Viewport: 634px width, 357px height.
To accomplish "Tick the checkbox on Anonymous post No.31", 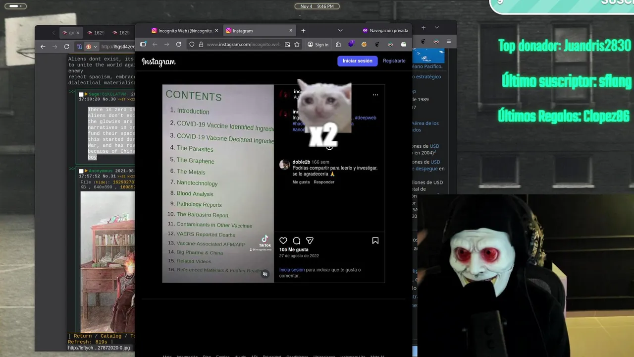I will (x=82, y=171).
